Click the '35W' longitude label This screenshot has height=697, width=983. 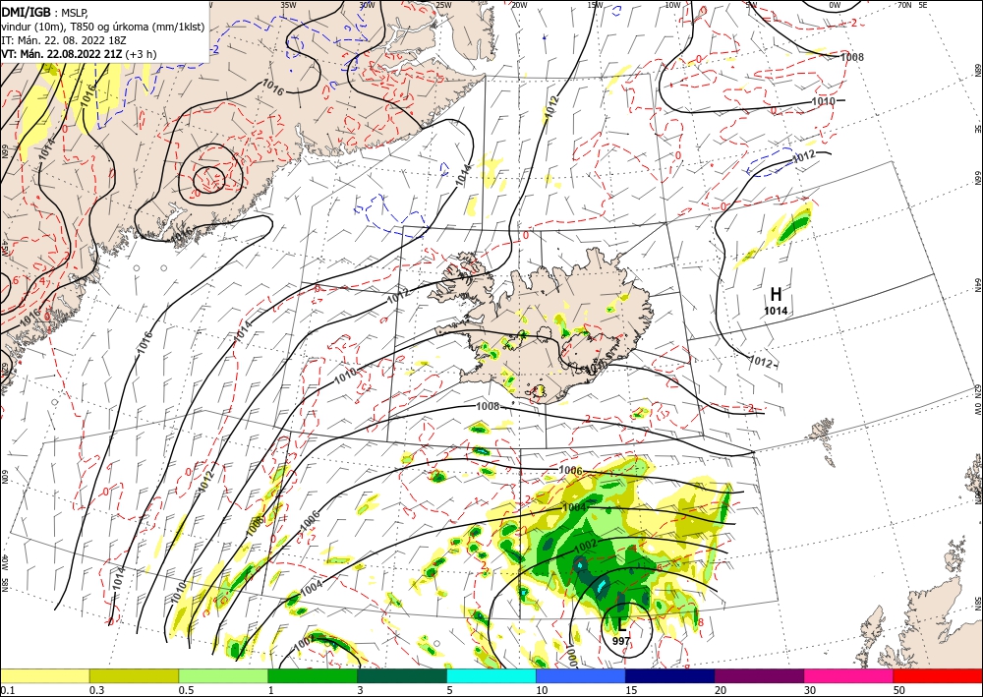tap(288, 5)
